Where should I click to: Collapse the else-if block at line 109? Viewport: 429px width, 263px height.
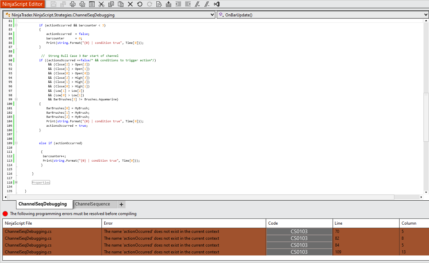(x=16, y=143)
